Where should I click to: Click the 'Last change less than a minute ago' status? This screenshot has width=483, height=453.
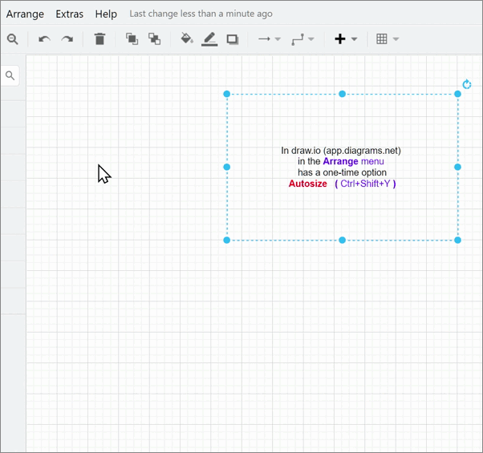(x=201, y=14)
